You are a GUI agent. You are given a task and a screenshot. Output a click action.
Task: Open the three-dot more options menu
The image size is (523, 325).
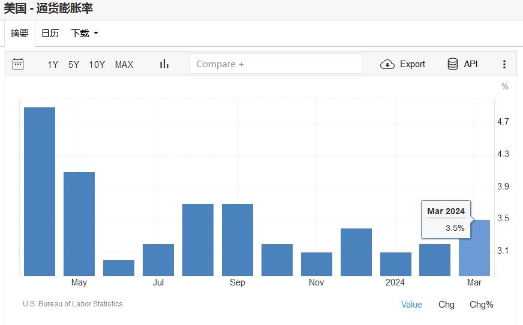(x=504, y=64)
